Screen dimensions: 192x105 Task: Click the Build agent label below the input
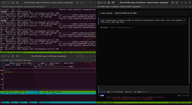103,92
